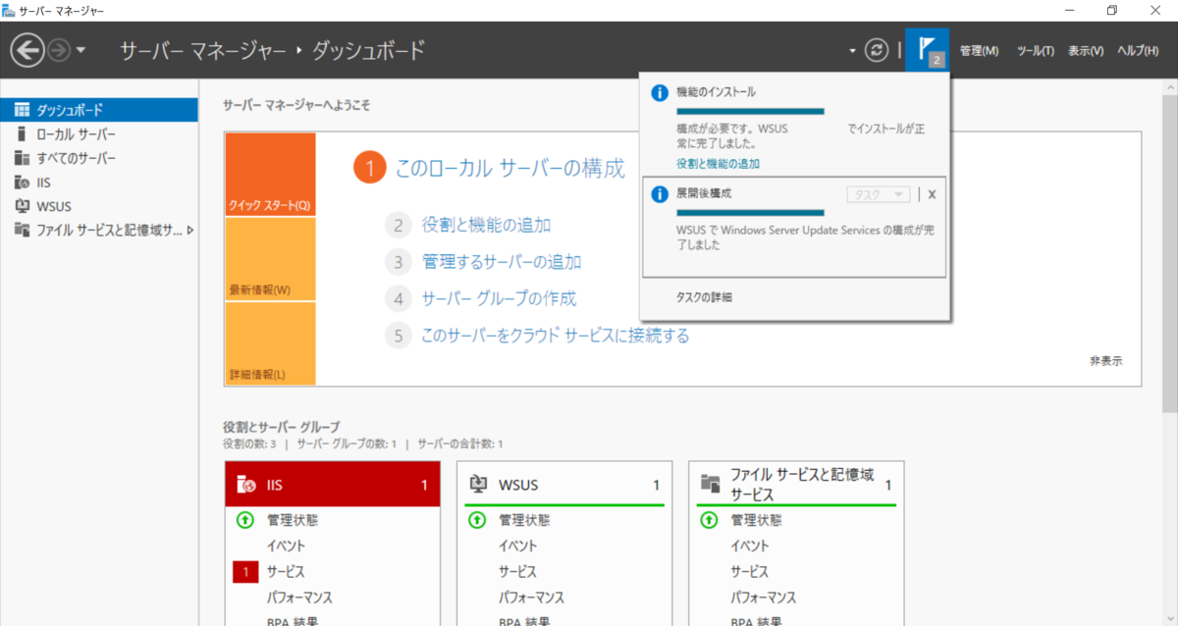Click the ダッシュボード sidebar icon

(x=22, y=110)
